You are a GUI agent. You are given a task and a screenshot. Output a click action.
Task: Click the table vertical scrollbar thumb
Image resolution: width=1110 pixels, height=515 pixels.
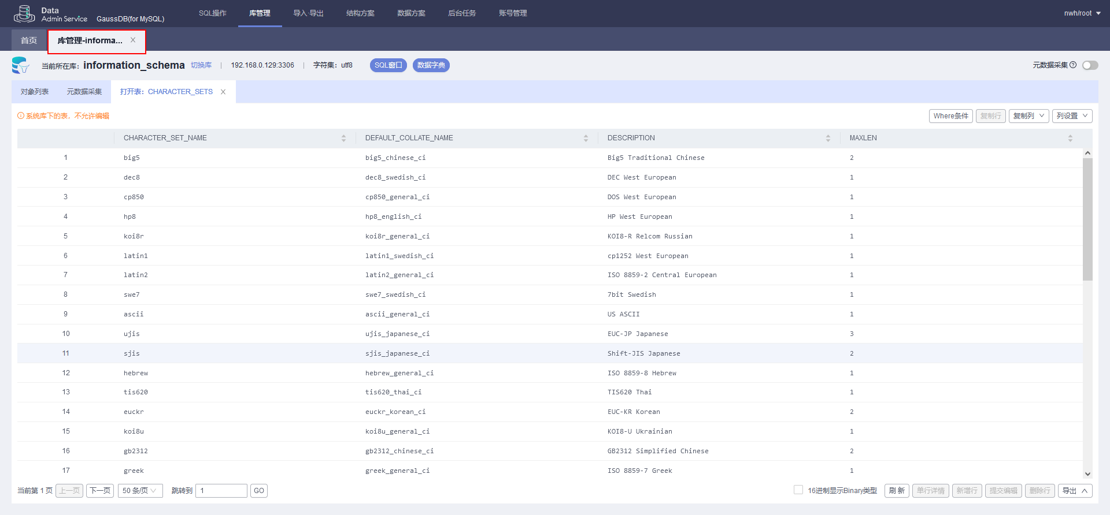[x=1087, y=219]
